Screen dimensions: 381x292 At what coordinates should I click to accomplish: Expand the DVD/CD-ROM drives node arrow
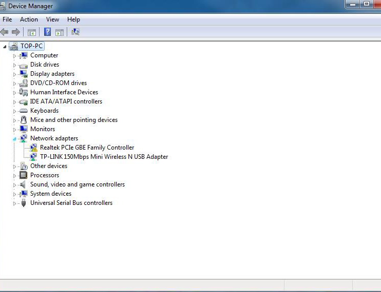tap(14, 84)
